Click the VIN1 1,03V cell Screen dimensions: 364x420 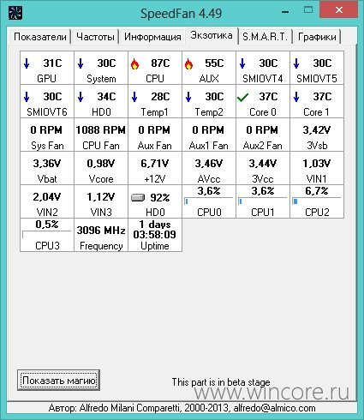coord(317,168)
